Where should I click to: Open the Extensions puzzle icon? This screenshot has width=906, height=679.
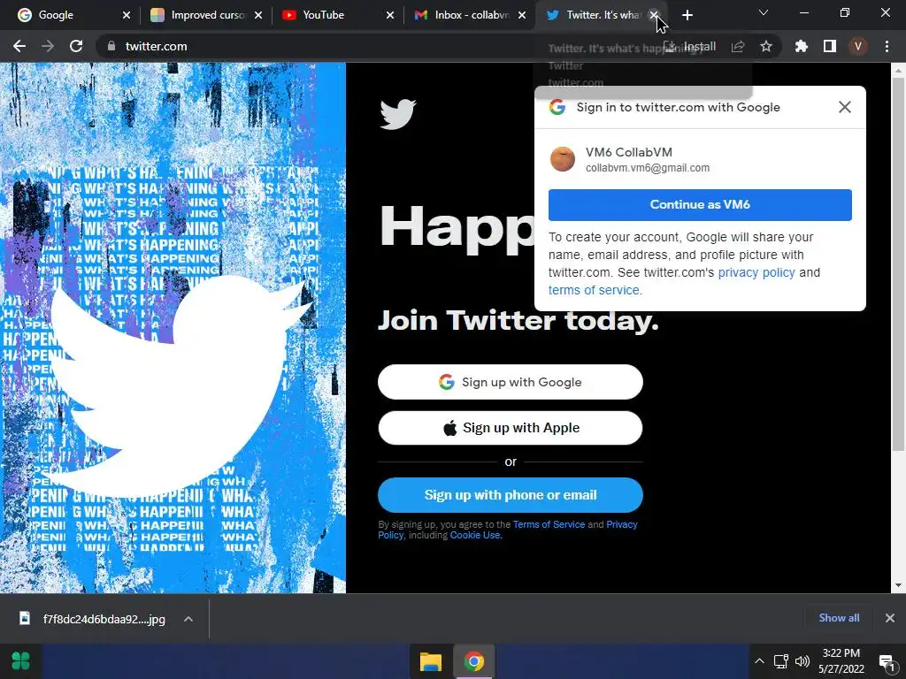(x=801, y=46)
